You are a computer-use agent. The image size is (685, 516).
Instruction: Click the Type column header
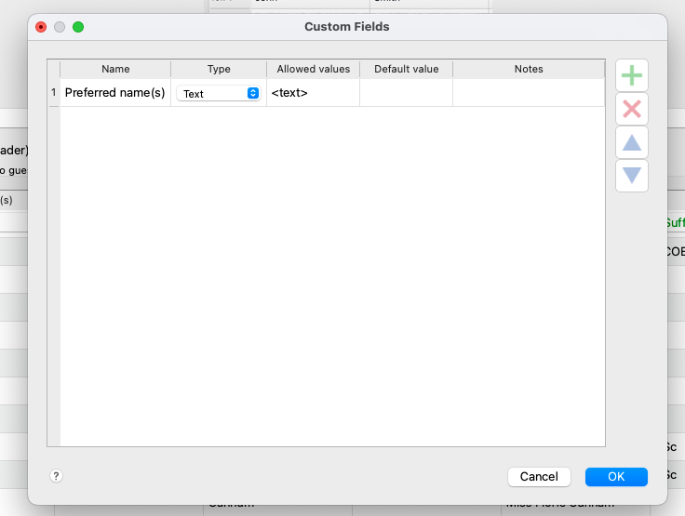(219, 69)
